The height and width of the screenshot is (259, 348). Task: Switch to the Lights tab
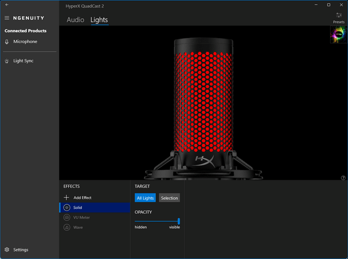point(99,20)
